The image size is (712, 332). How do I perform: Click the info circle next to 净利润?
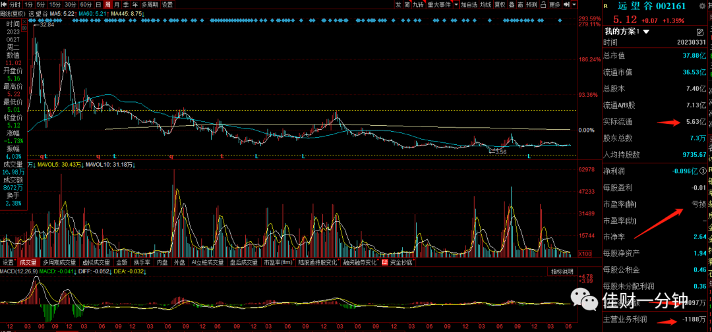[704, 171]
